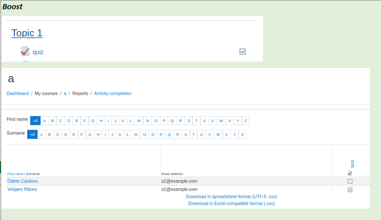Filter First name by letter C

(60, 120)
